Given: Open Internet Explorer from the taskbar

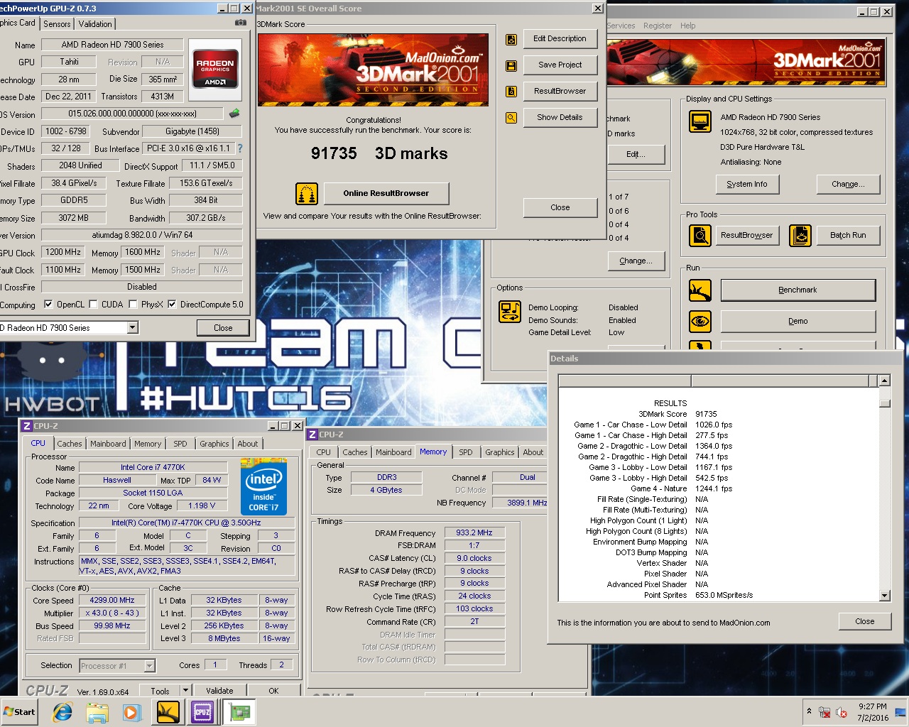Looking at the screenshot, I should coord(62,712).
